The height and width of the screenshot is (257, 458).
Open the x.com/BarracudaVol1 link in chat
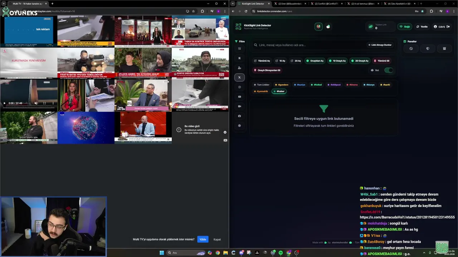click(x=407, y=217)
